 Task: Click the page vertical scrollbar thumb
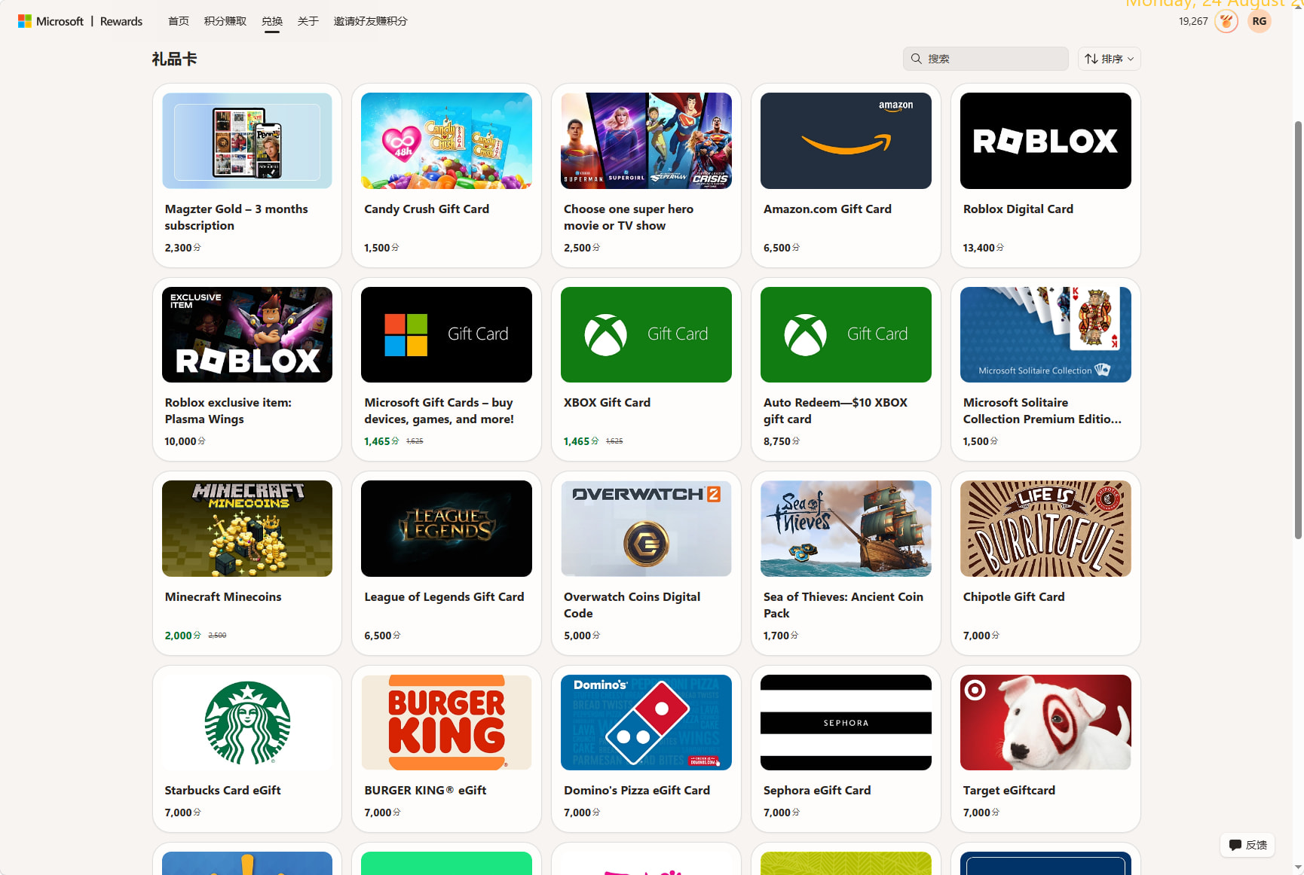(1298, 330)
